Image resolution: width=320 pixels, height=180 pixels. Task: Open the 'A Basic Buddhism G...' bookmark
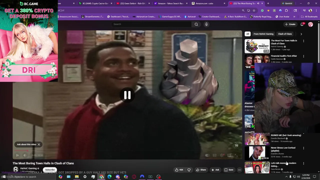point(235,17)
